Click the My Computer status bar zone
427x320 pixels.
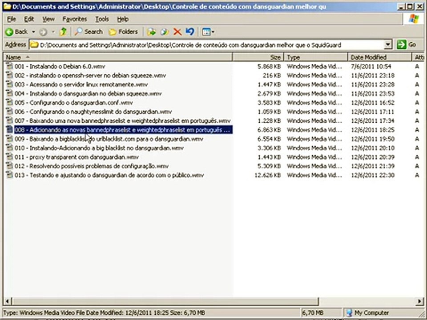[x=383, y=313]
